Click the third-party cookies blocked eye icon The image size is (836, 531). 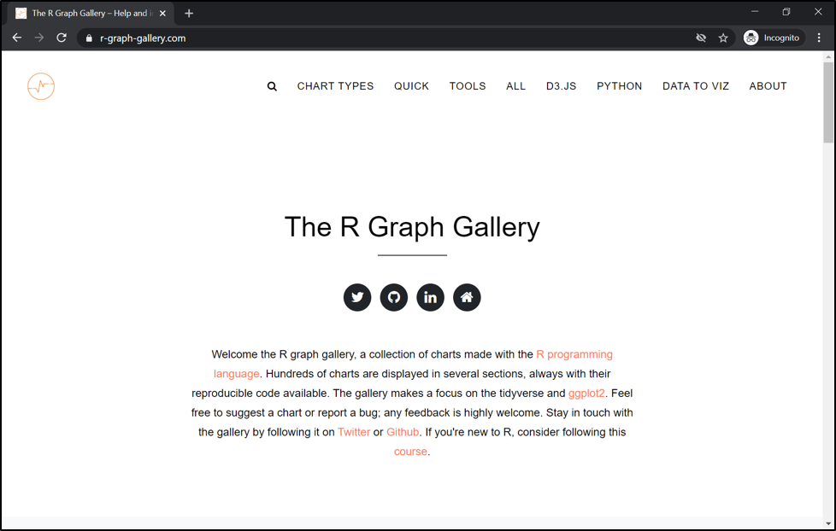(701, 38)
